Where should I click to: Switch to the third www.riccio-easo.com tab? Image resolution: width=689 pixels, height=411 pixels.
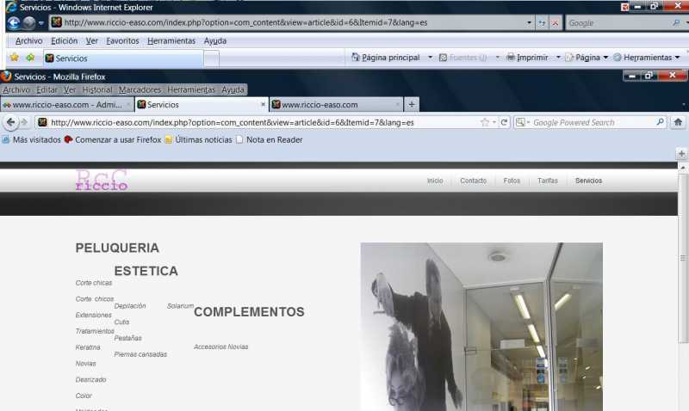pos(336,105)
